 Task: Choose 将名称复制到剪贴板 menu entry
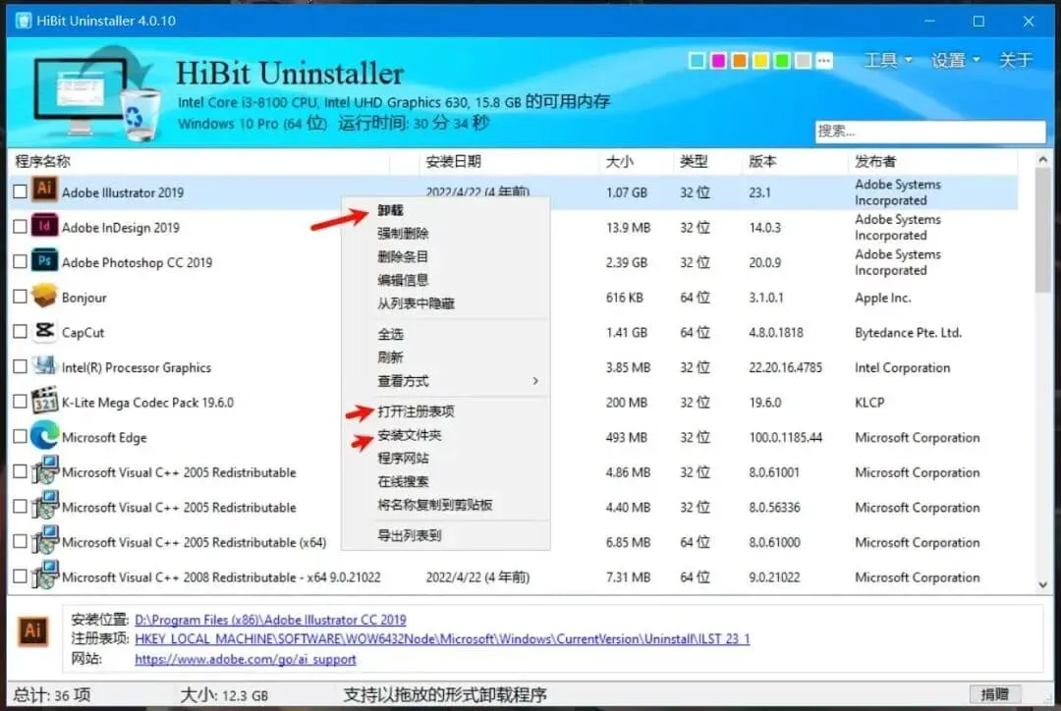[434, 505]
